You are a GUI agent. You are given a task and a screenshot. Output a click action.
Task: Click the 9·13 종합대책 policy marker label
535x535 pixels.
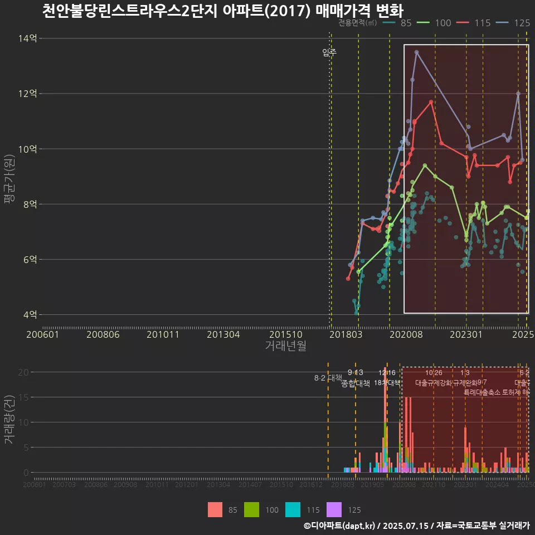click(x=356, y=378)
